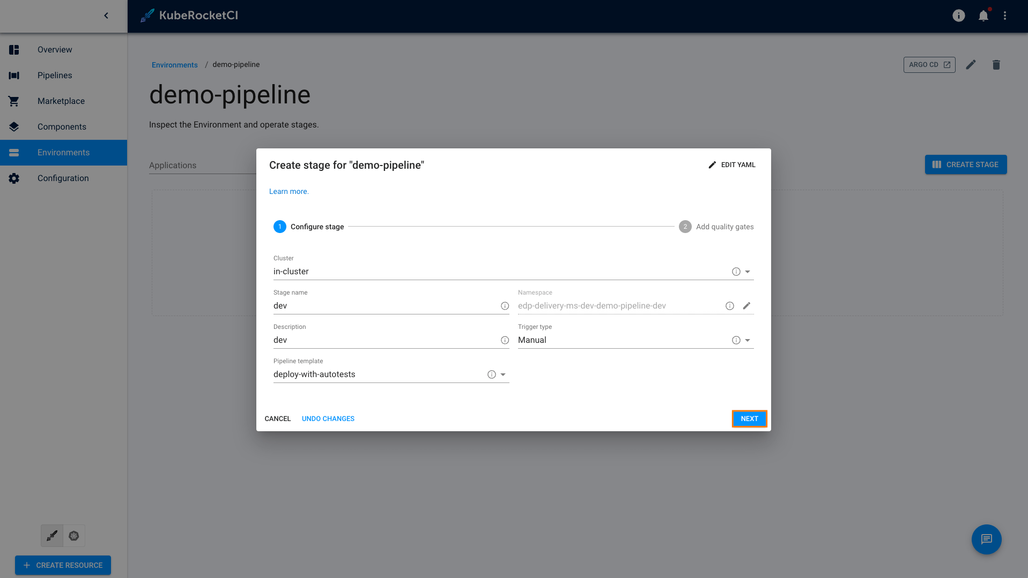This screenshot has height=578, width=1028.
Task: Select step 2 Add quality gates
Action: pyautogui.click(x=685, y=227)
